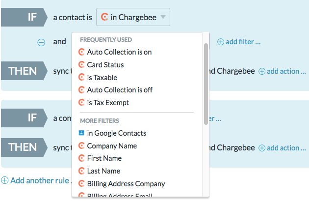Click the first THEN rule label
Viewport: 309px width, 203px height.
tap(24, 71)
